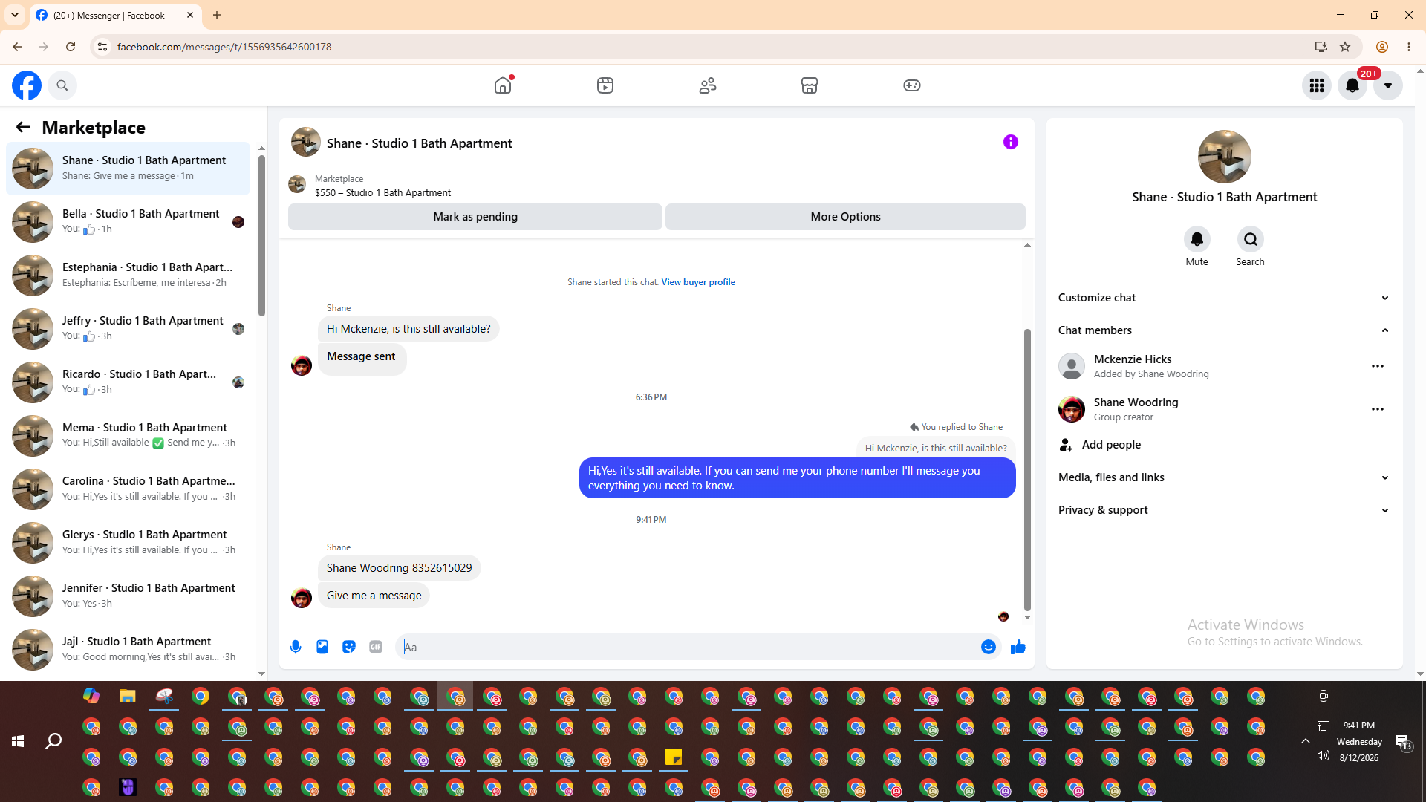Open the Reels video icon
1426x802 pixels.
pyautogui.click(x=605, y=85)
